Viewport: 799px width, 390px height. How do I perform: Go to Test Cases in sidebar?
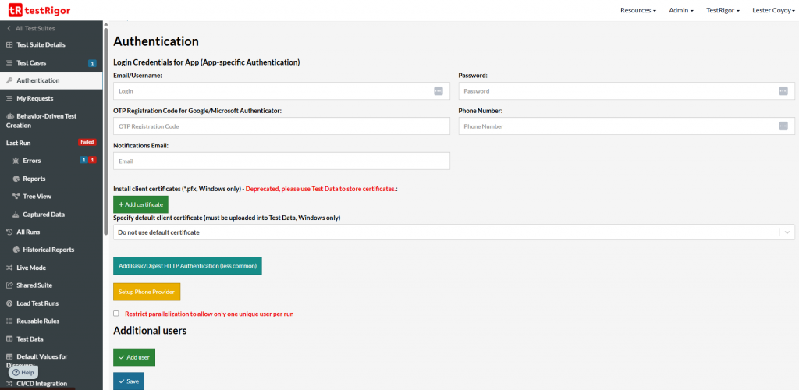[x=31, y=63]
